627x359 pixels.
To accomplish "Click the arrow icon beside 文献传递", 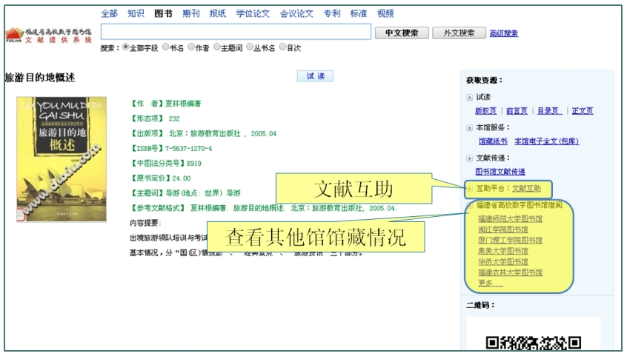I will point(469,158).
